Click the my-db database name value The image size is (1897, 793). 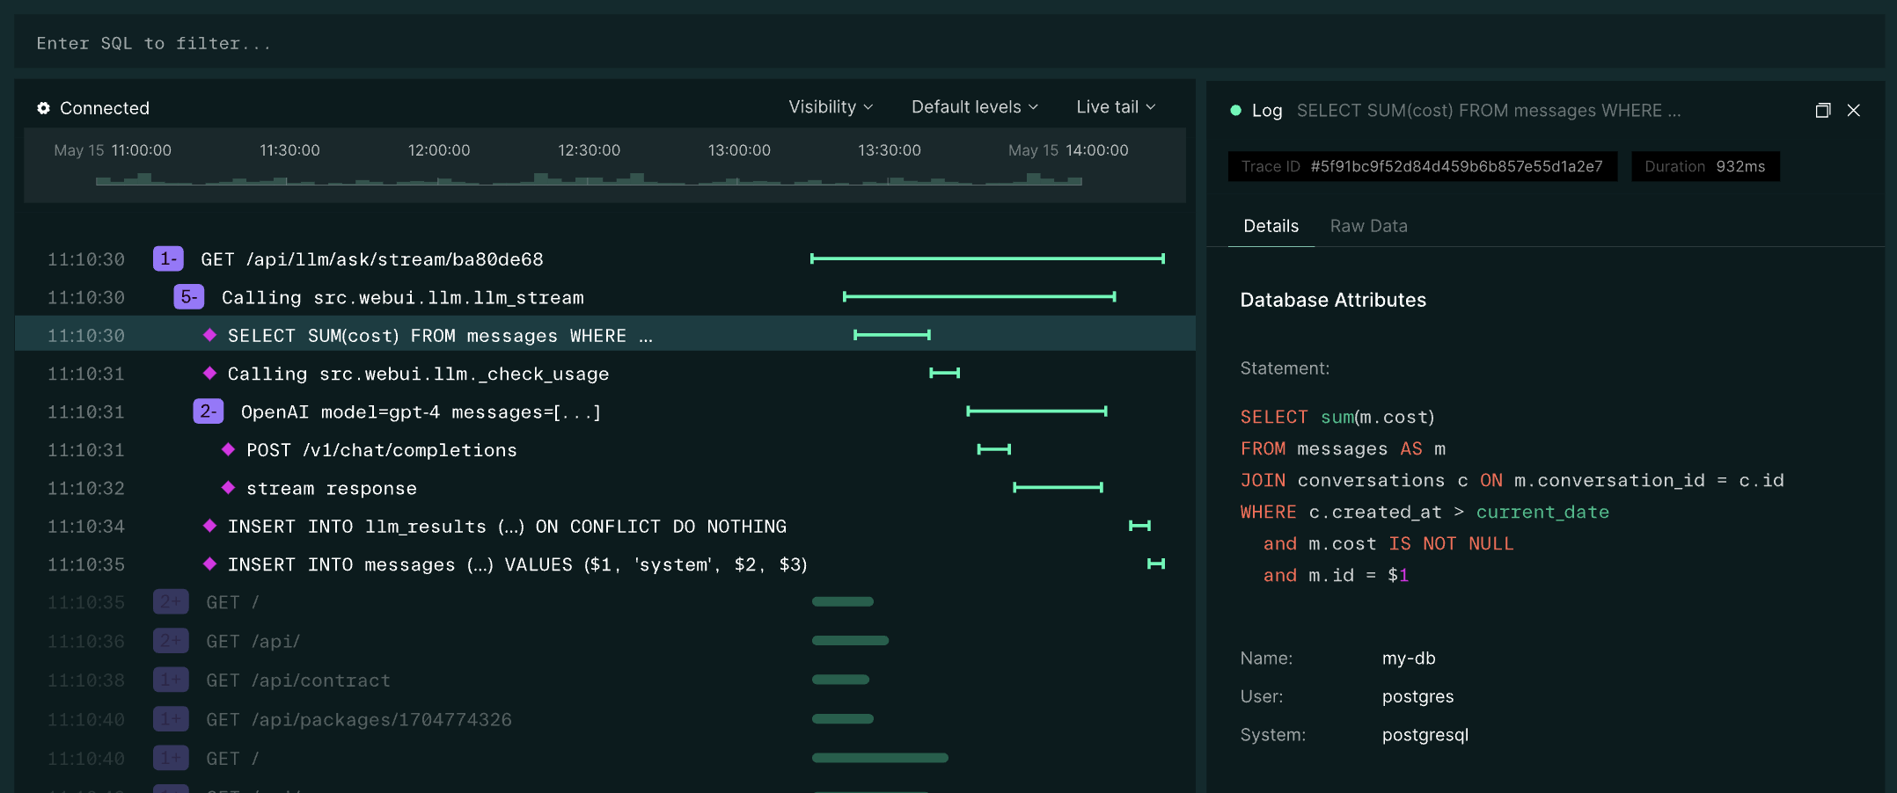[1409, 658]
